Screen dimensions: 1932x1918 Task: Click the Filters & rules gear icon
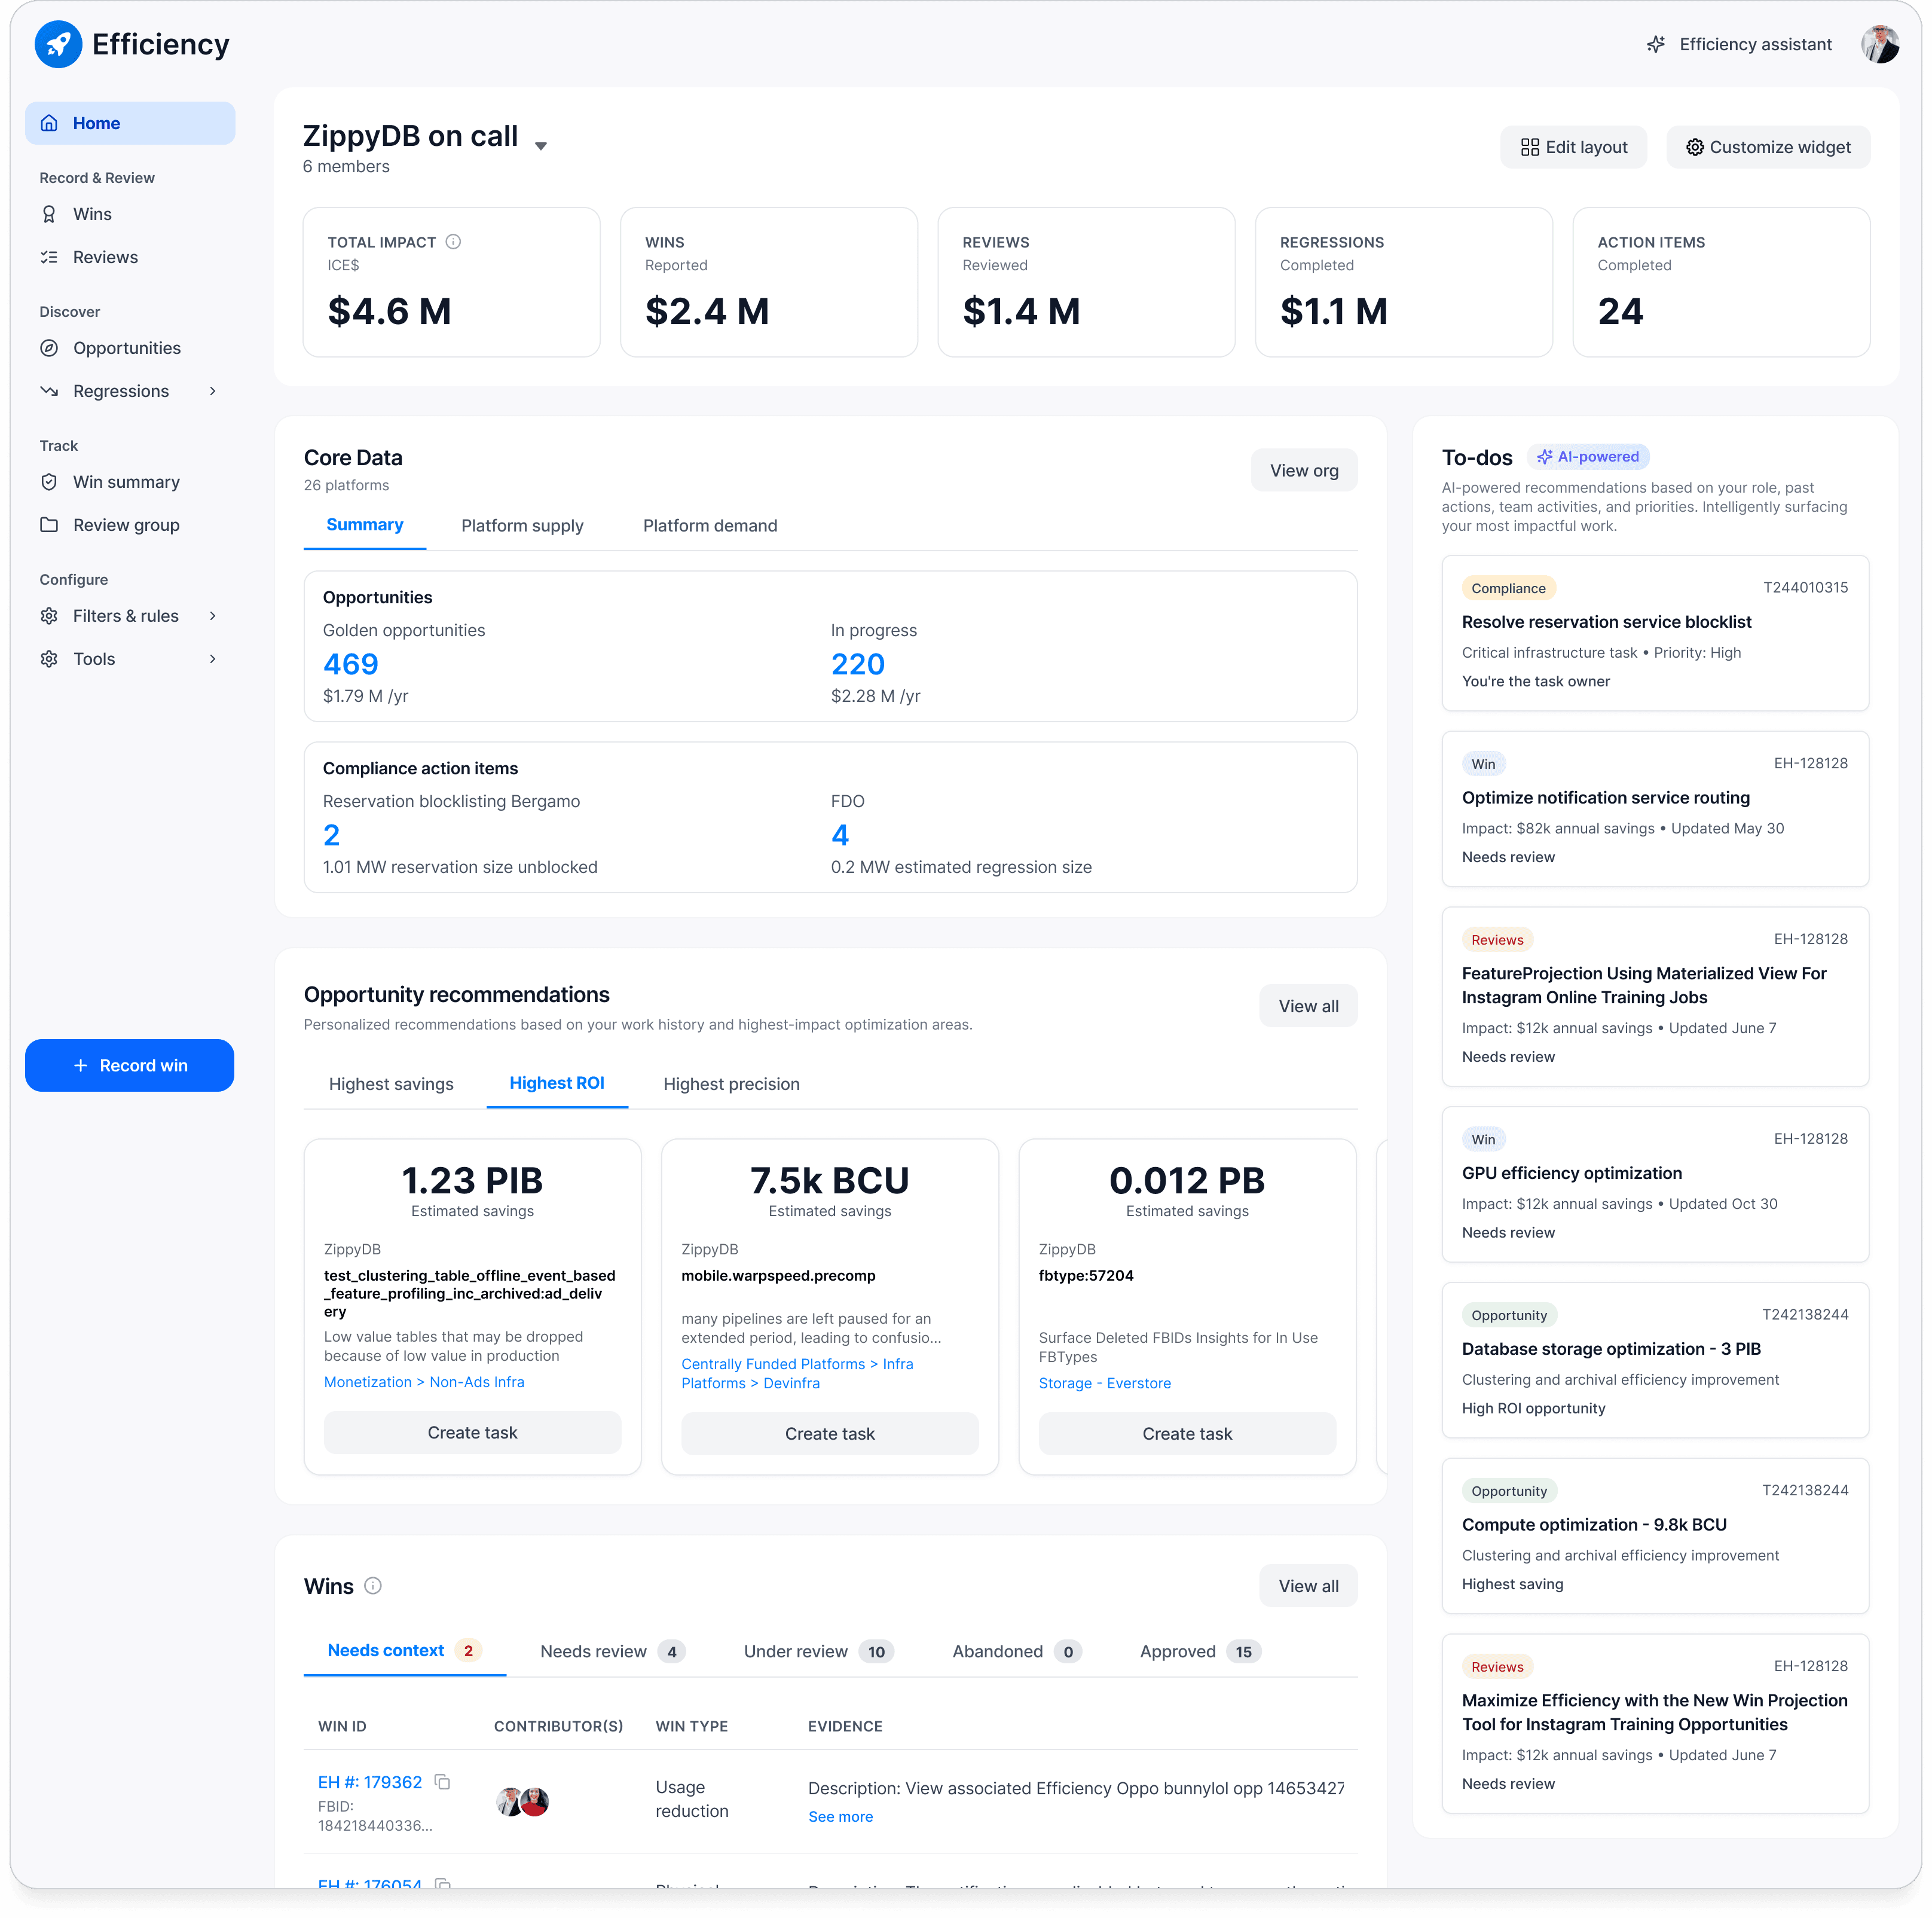pyautogui.click(x=48, y=616)
